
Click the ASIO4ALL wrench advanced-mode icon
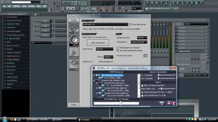[x=171, y=103]
